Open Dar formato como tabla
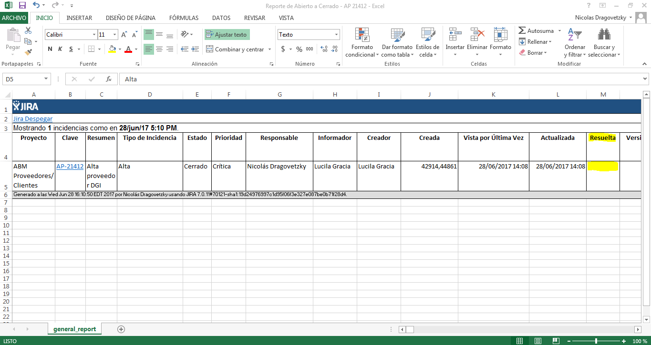The image size is (651, 345). pyautogui.click(x=397, y=43)
